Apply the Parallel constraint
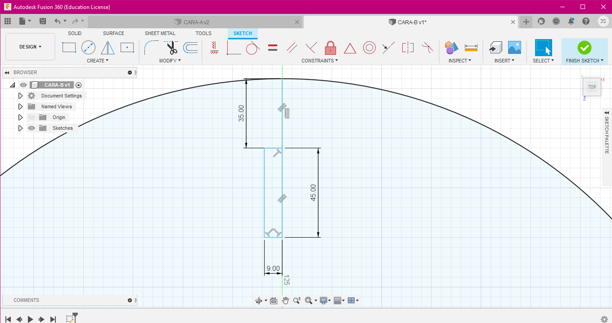Viewport: 612px width, 323px height. pyautogui.click(x=292, y=47)
